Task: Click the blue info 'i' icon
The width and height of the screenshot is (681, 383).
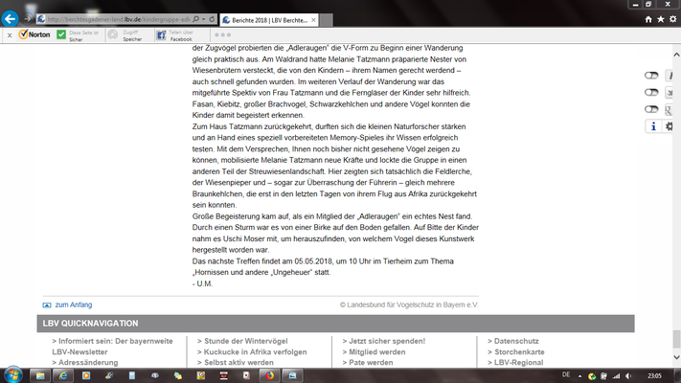Action: tap(653, 126)
